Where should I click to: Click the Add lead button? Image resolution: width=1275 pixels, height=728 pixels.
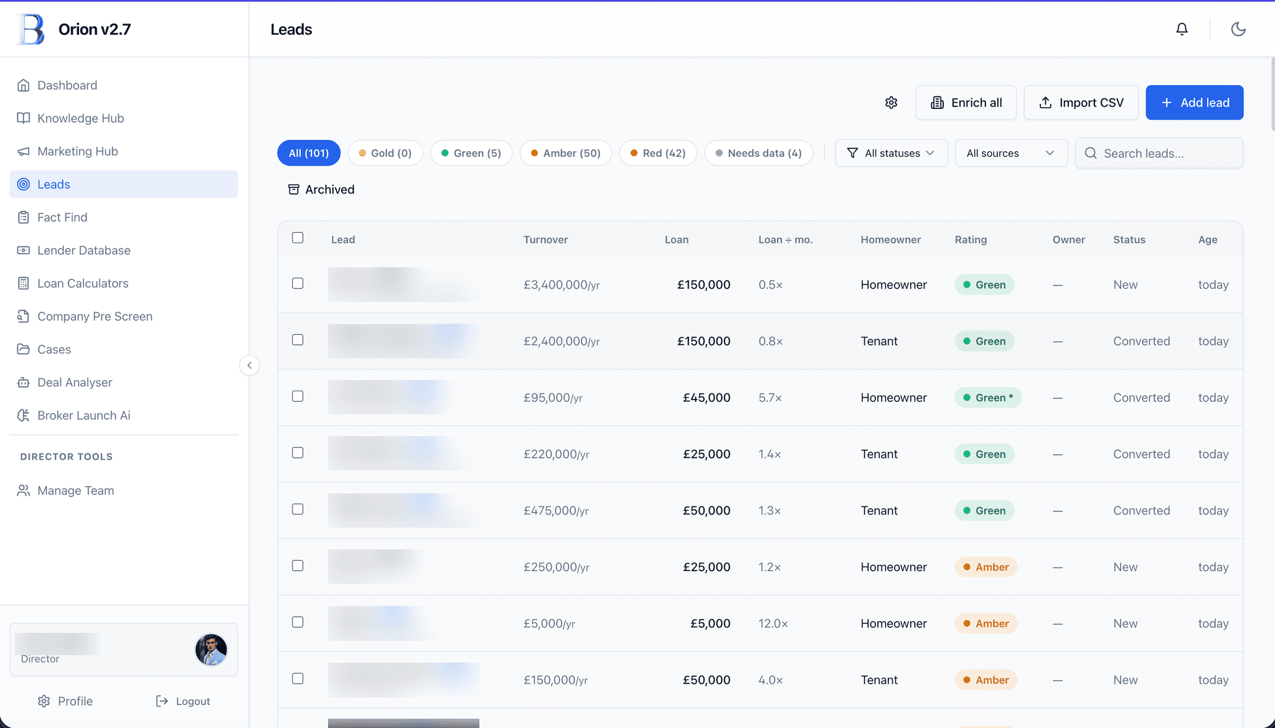pyautogui.click(x=1195, y=103)
